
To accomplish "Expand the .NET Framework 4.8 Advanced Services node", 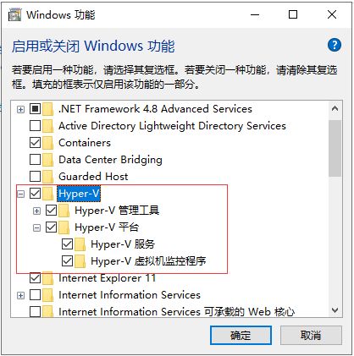I will (x=20, y=109).
